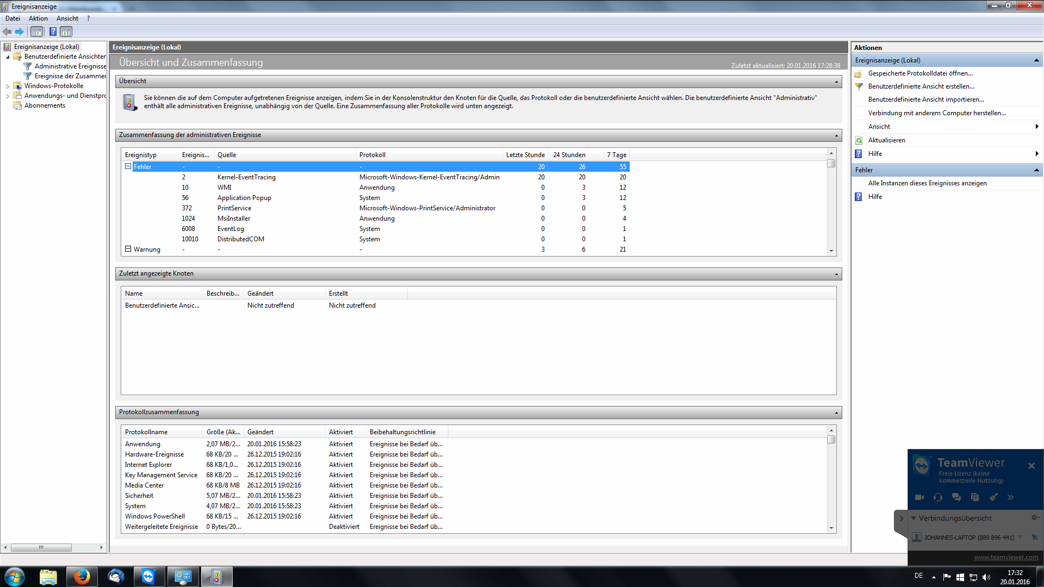The width and height of the screenshot is (1044, 587).
Task: Open Ansicht submenu in Aktionen pane
Action: pyautogui.click(x=947, y=127)
